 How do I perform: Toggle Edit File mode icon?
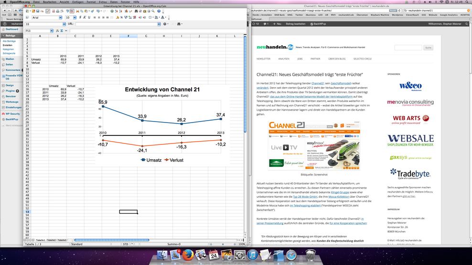(48, 11)
